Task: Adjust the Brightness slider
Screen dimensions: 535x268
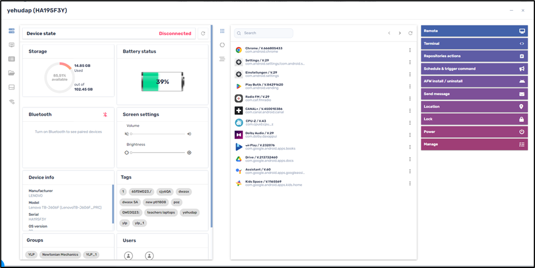Action: pyautogui.click(x=158, y=152)
